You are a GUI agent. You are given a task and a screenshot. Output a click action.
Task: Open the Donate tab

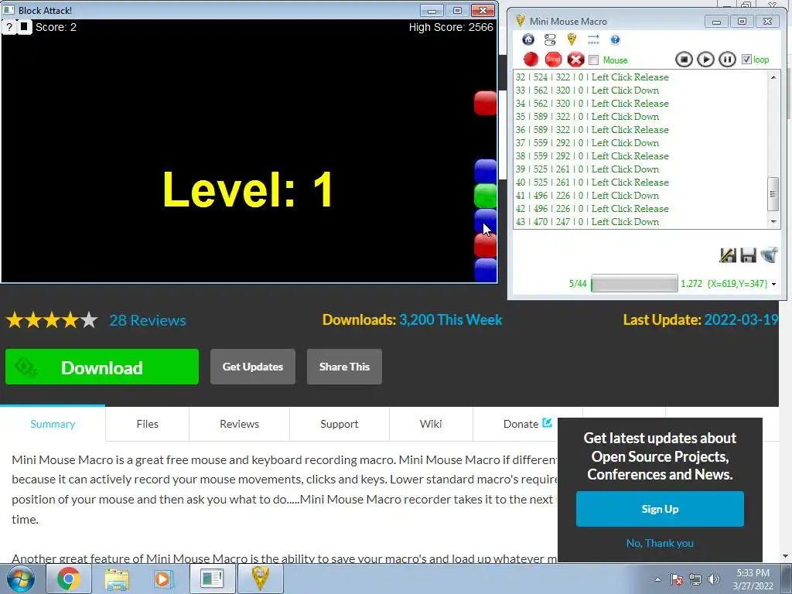(527, 425)
